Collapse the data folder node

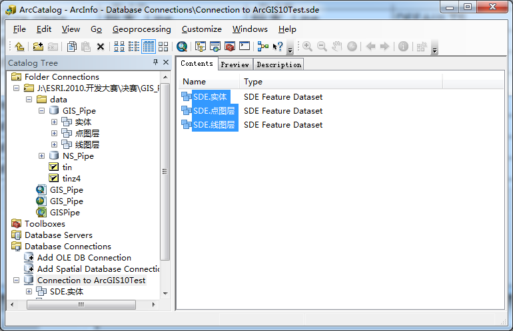tap(29, 99)
